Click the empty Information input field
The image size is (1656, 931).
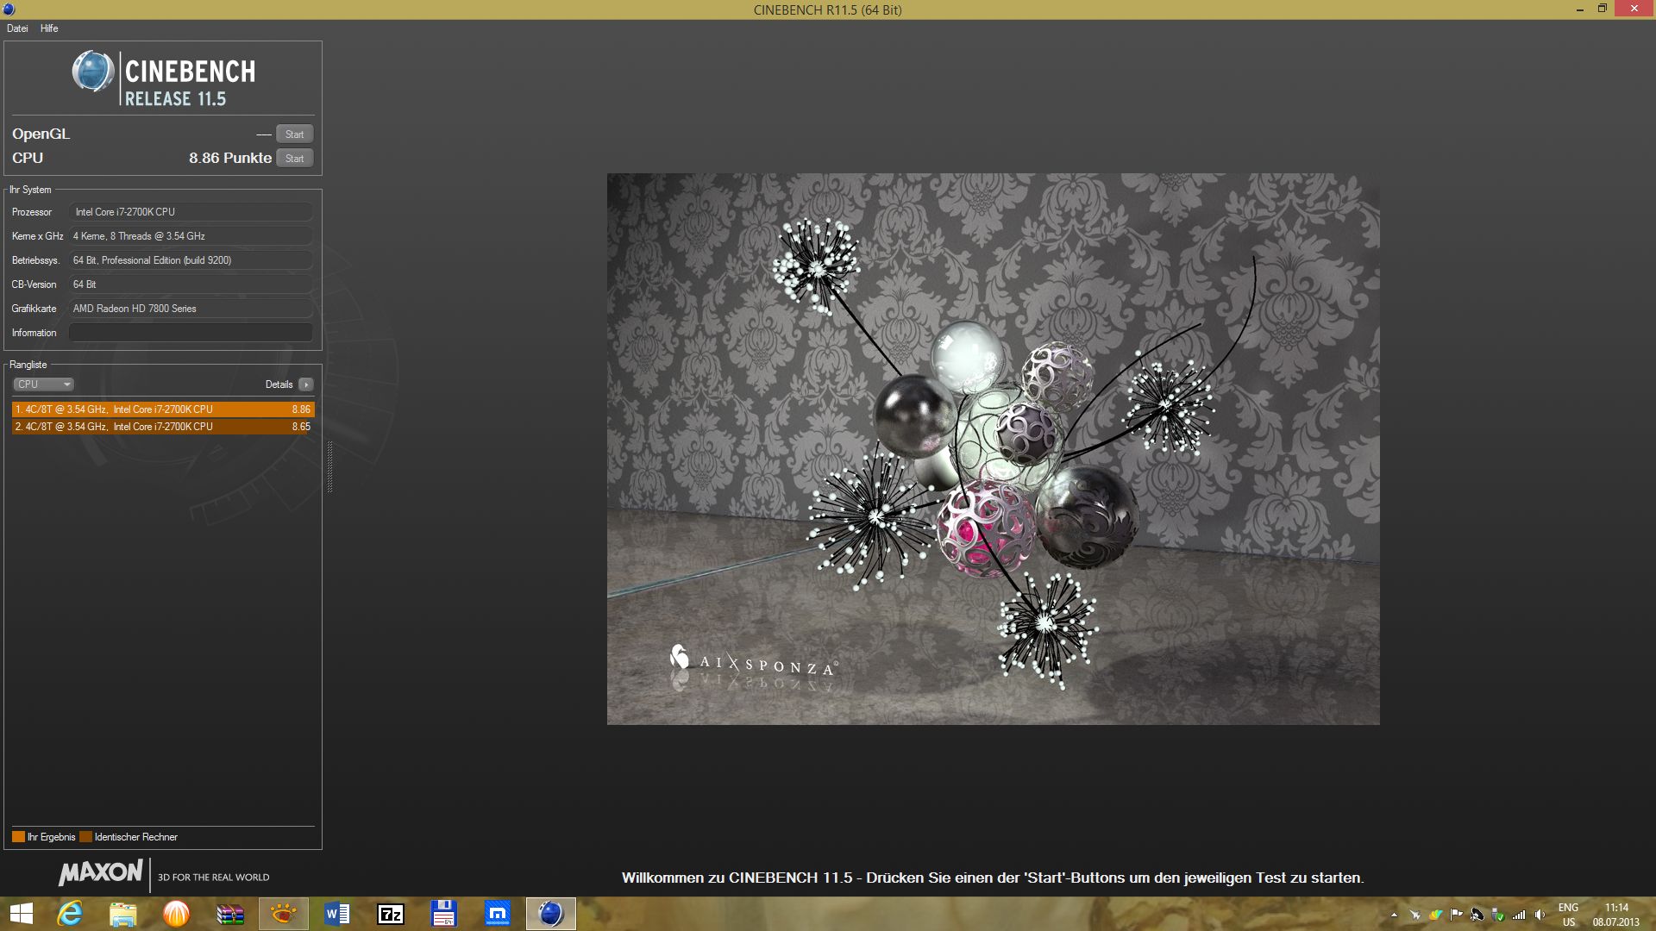click(x=191, y=333)
